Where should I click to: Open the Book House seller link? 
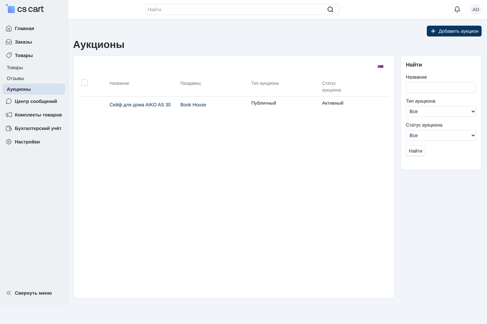[193, 104]
